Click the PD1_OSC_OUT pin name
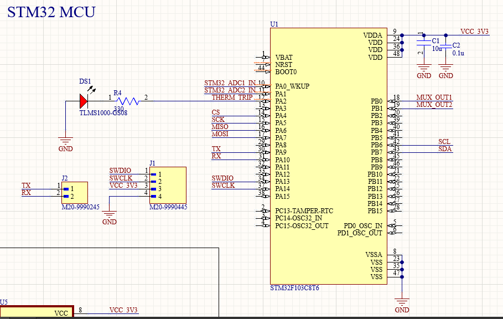The width and height of the screenshot is (503, 319). [x=360, y=233]
